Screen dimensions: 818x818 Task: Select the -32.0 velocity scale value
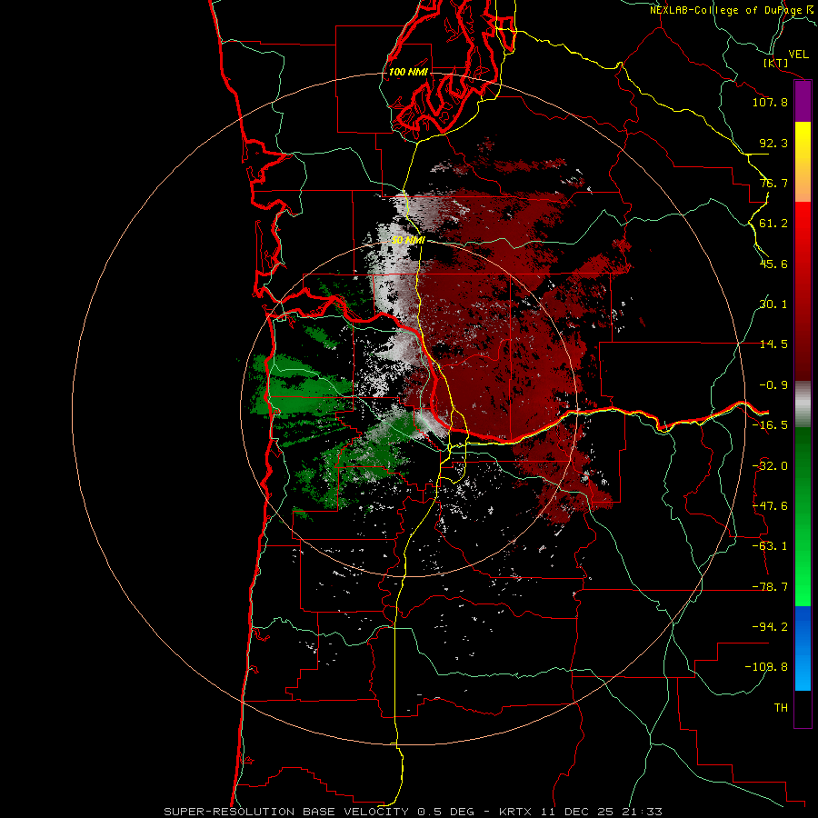[770, 466]
